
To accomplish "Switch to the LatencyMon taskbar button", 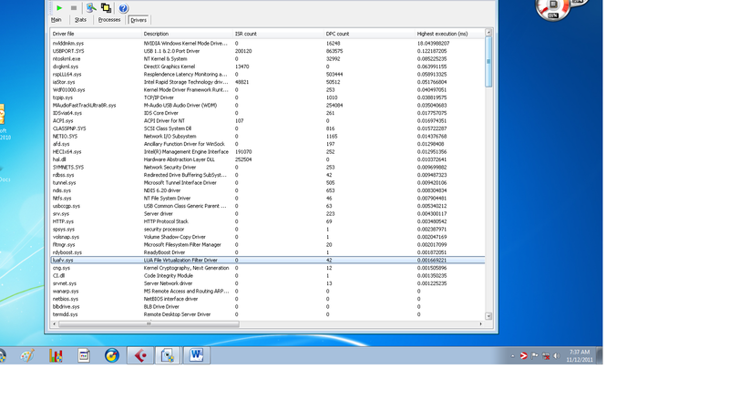I will pyautogui.click(x=168, y=356).
